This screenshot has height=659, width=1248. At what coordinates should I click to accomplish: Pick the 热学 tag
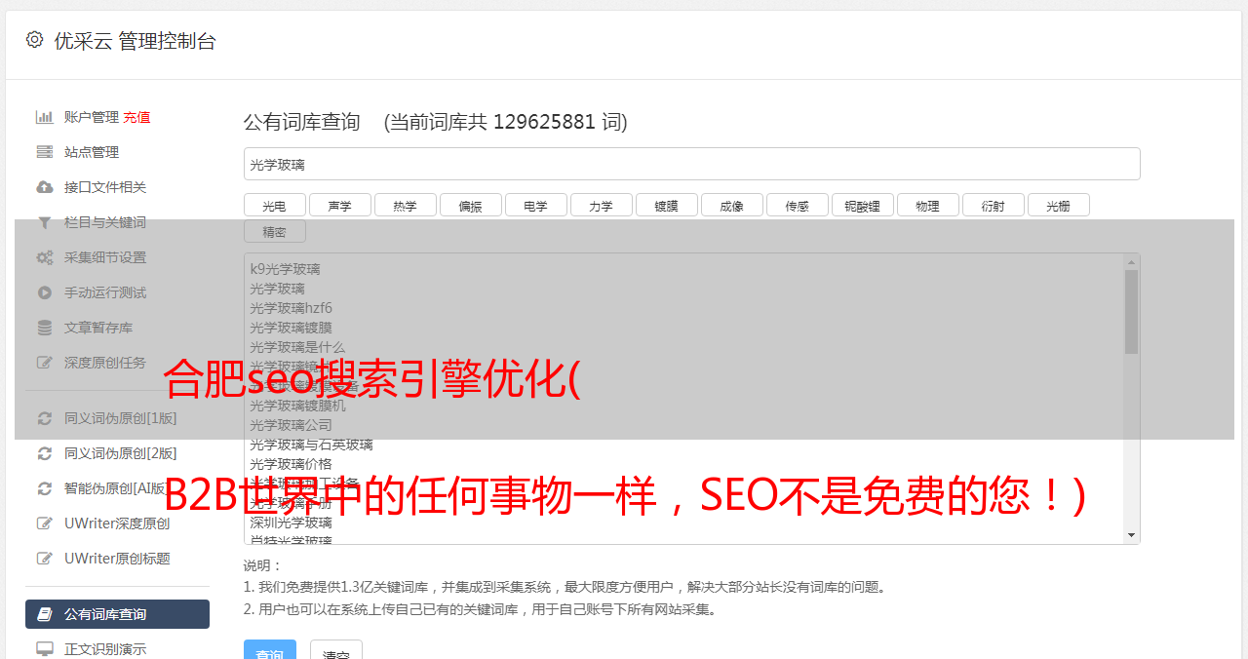click(405, 205)
